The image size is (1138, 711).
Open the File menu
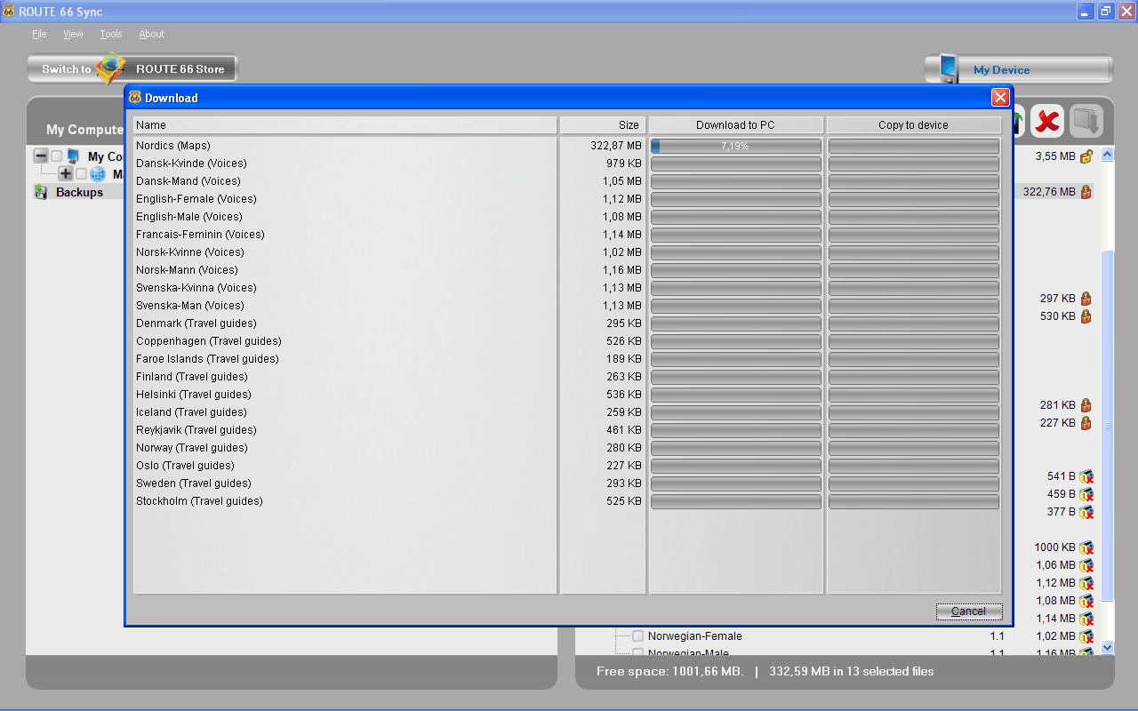point(39,34)
